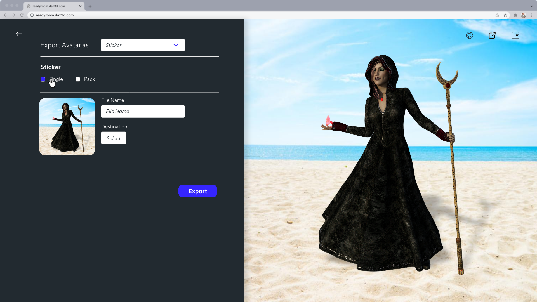Image resolution: width=537 pixels, height=302 pixels.
Task: Tick the Pack sticker checkbox
Action: click(x=78, y=79)
